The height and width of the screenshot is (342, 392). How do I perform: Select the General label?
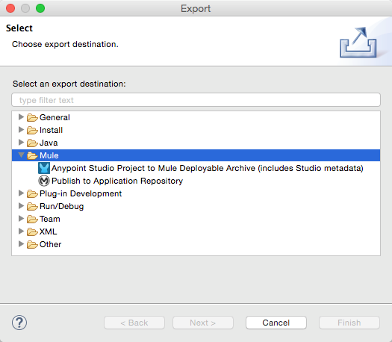[x=55, y=117]
